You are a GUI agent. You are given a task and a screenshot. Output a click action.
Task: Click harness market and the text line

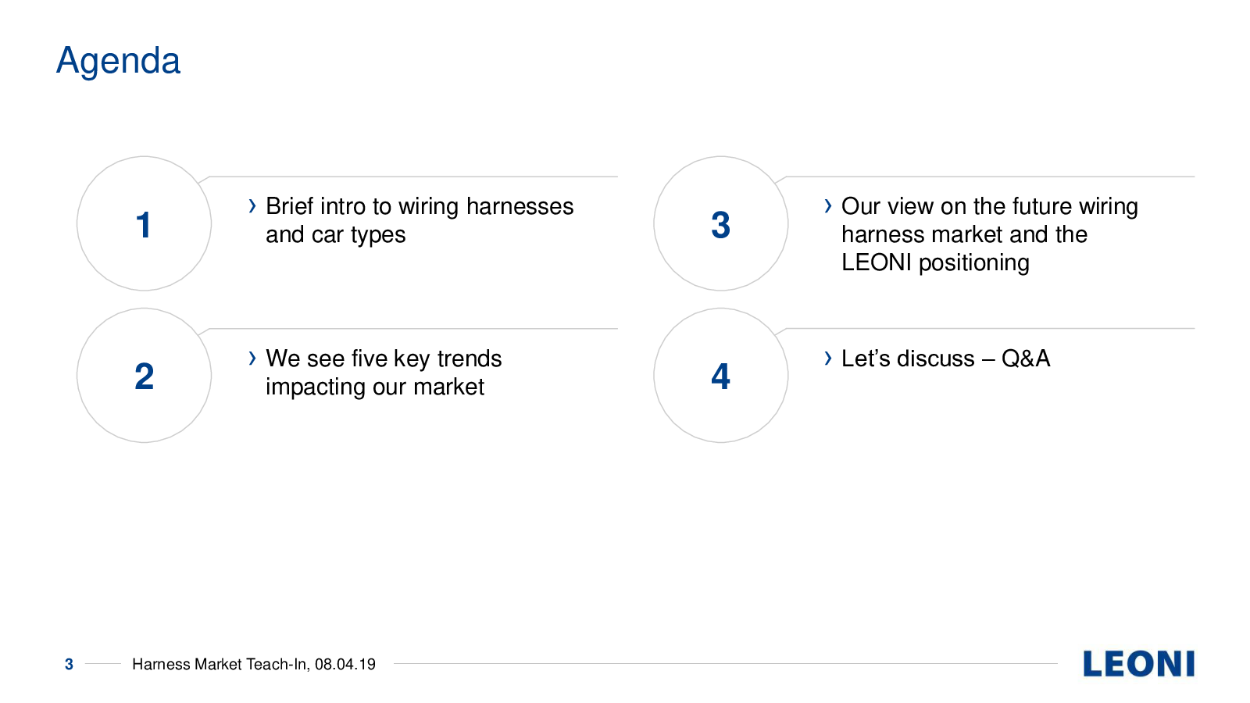click(964, 234)
